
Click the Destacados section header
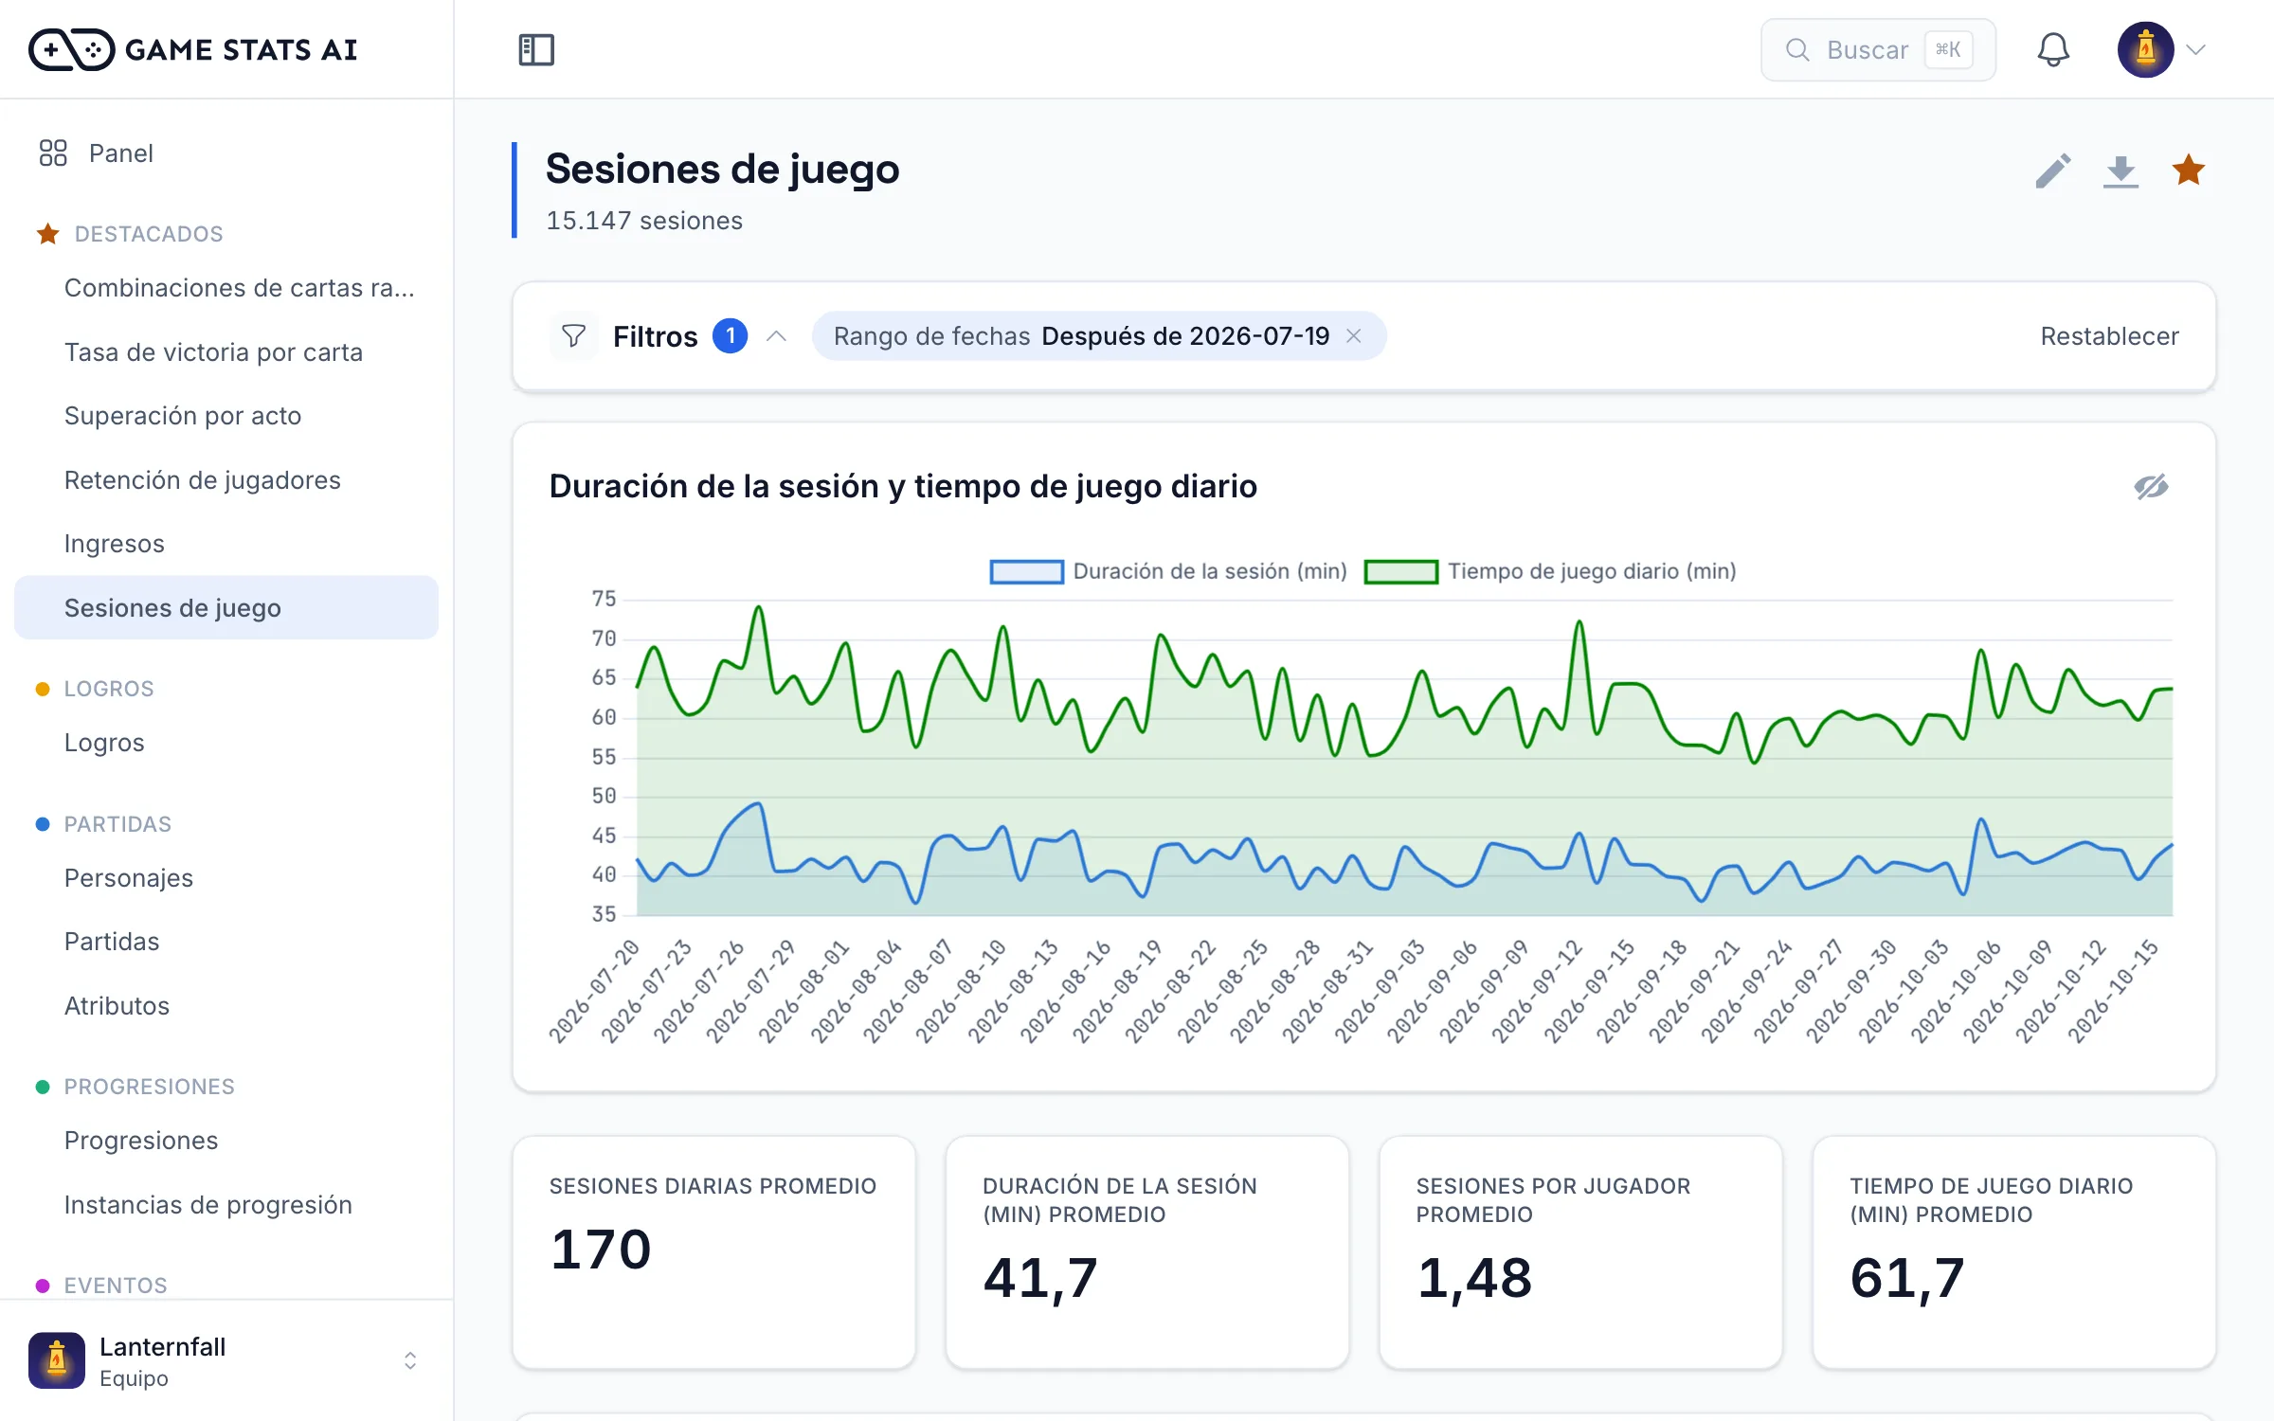[149, 234]
